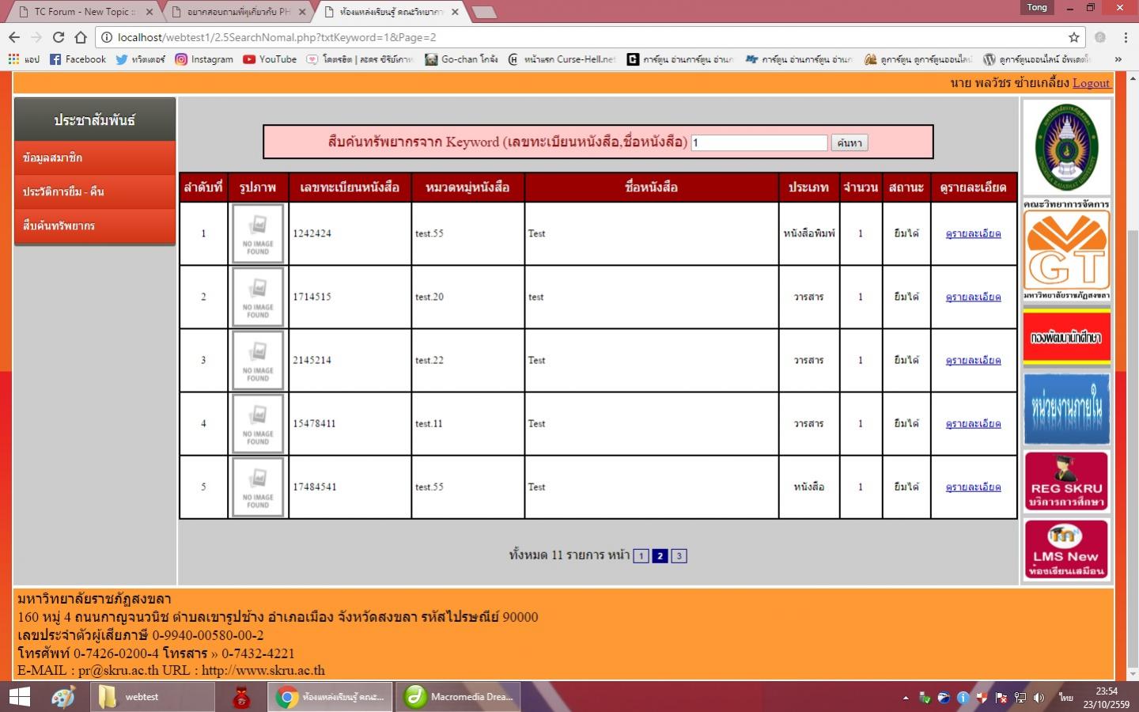The image size is (1139, 712).
Task: Open ประวัติการยืม - คืน in the sidebar
Action: point(94,191)
